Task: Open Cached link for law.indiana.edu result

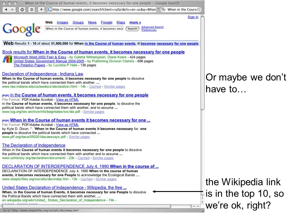Action: pos(95,87)
